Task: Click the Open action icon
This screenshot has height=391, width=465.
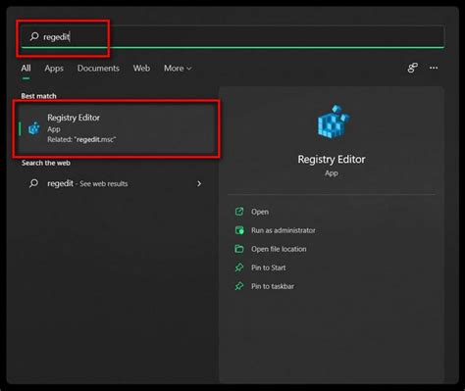Action: (x=239, y=212)
